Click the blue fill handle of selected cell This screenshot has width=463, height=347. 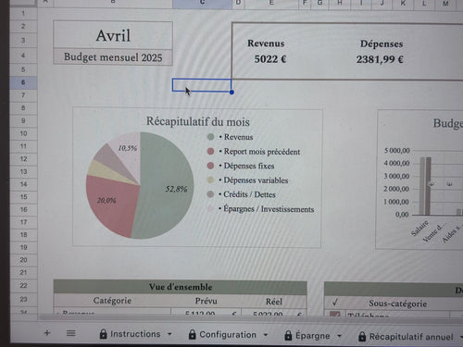pyautogui.click(x=231, y=92)
